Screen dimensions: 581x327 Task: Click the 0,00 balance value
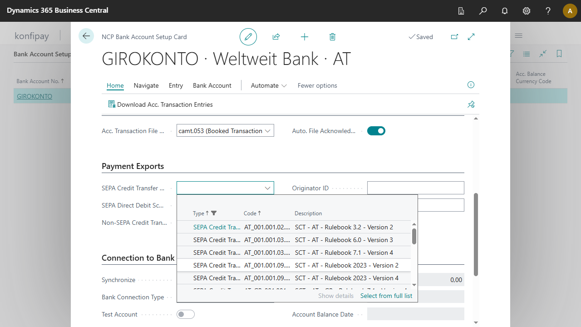click(x=456, y=280)
